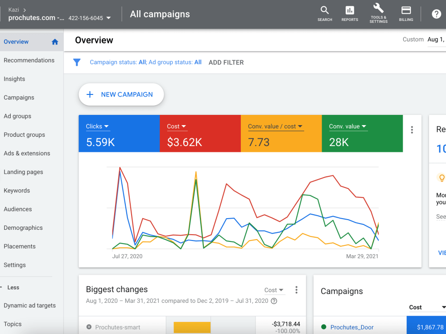Open Tools & Settings wrench icon

click(x=378, y=13)
